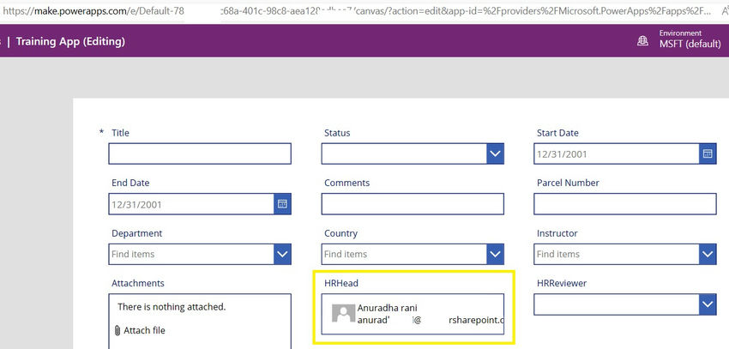Click the Start Date label
Image resolution: width=729 pixels, height=349 pixels.
tap(557, 133)
